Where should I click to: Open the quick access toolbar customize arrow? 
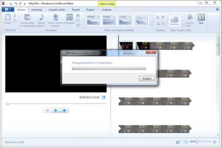click(x=24, y=4)
